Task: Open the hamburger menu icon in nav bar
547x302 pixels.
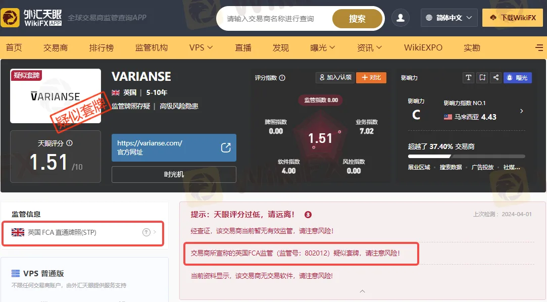Action: point(539,47)
